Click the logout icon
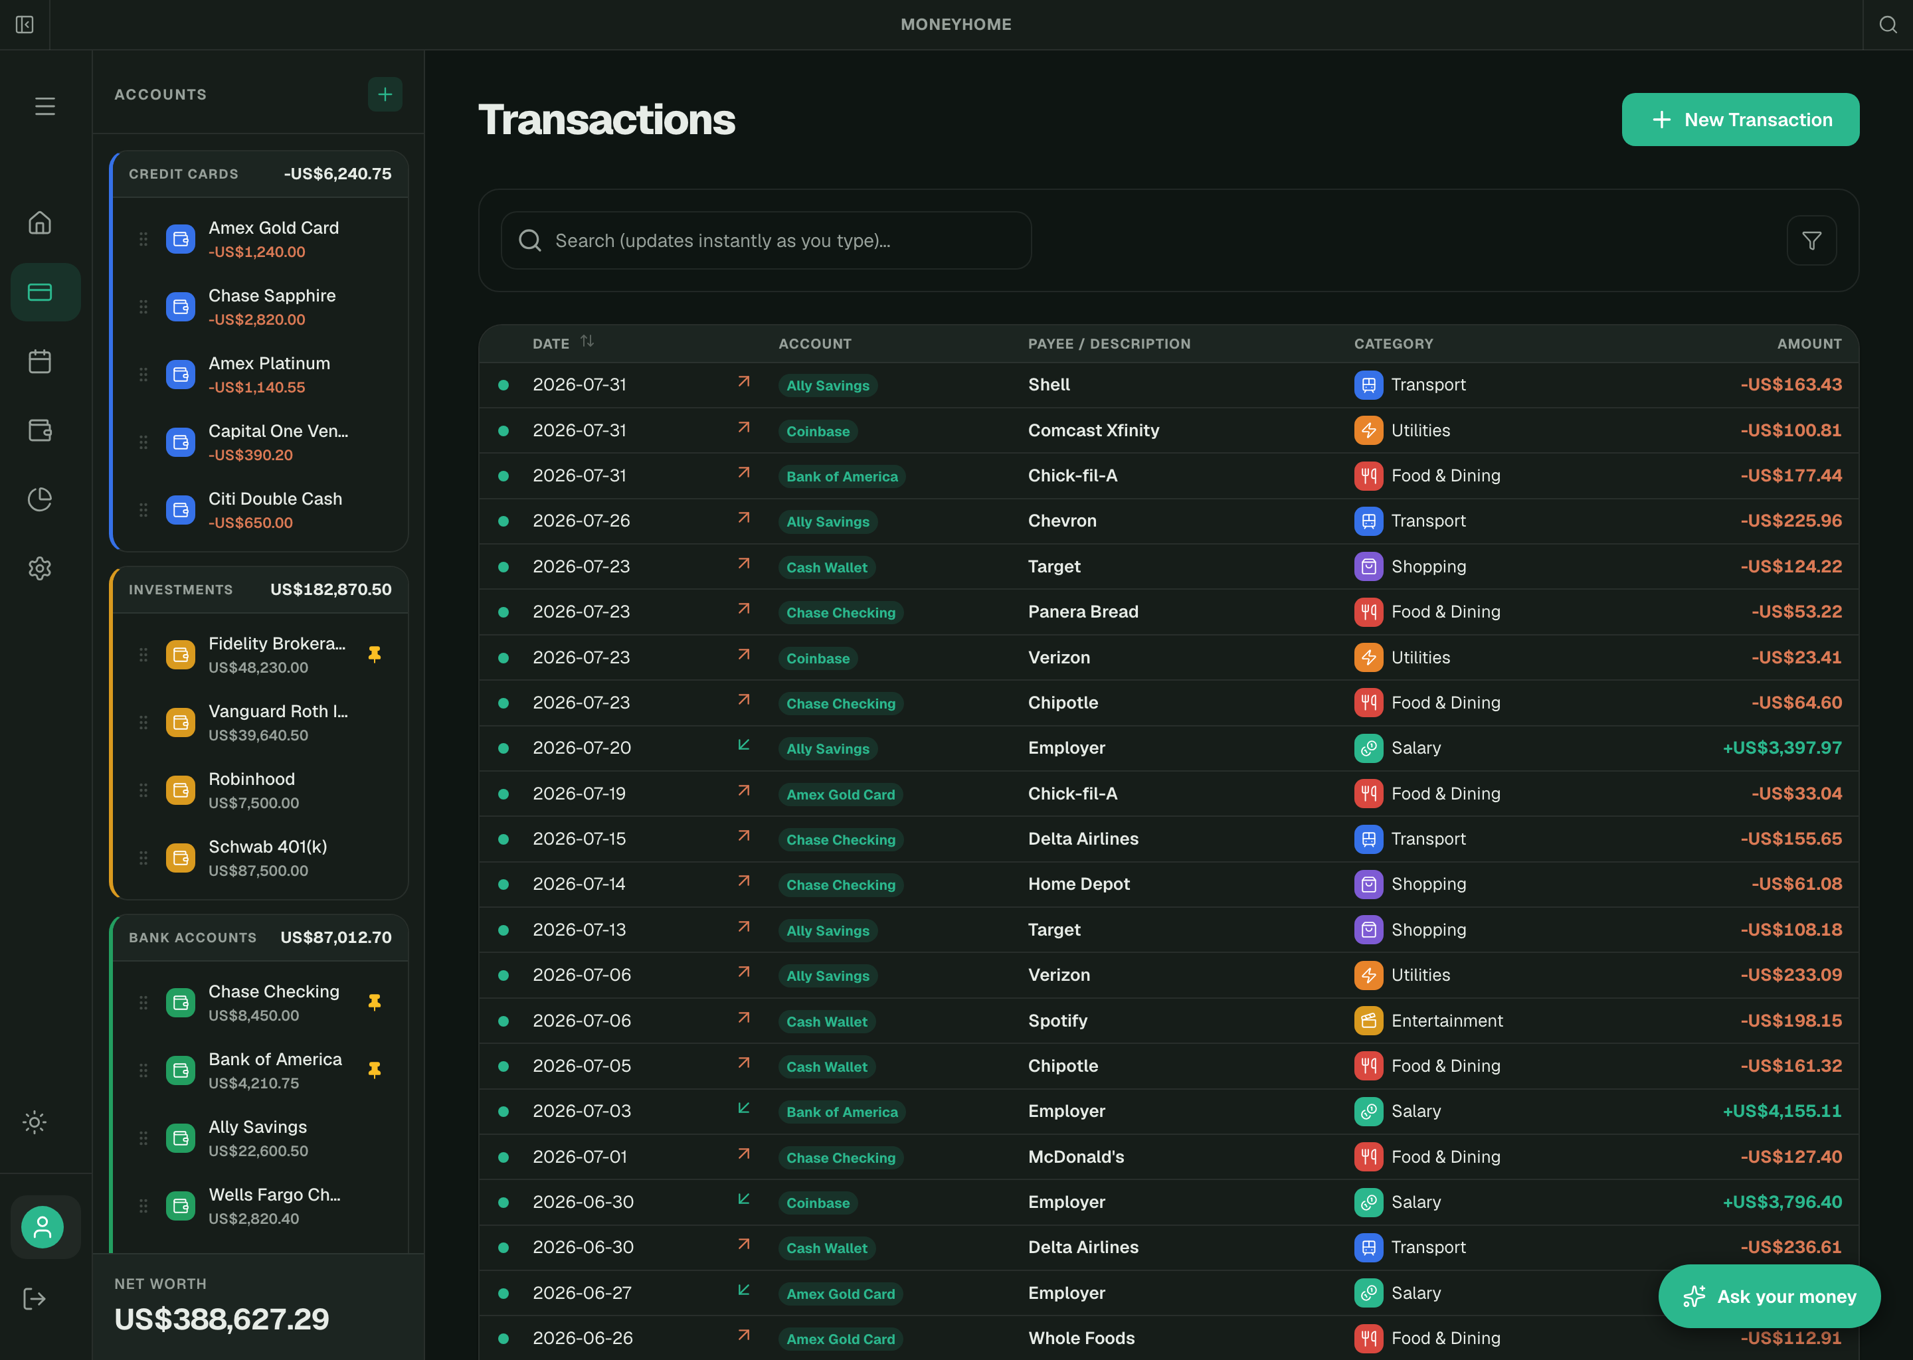Screen dimensions: 1913x1360 point(35,1300)
